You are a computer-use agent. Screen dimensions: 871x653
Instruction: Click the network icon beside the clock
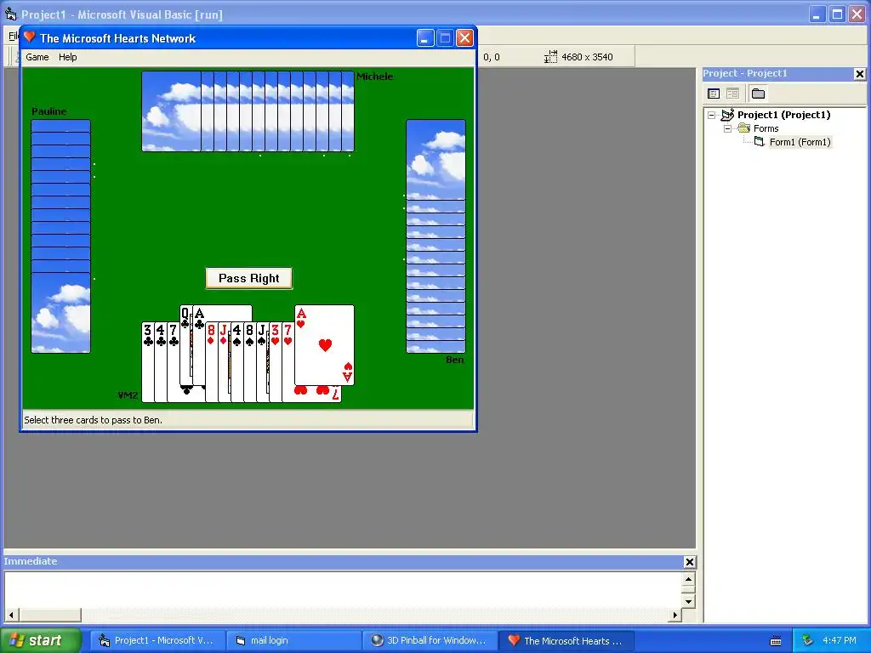[808, 641]
